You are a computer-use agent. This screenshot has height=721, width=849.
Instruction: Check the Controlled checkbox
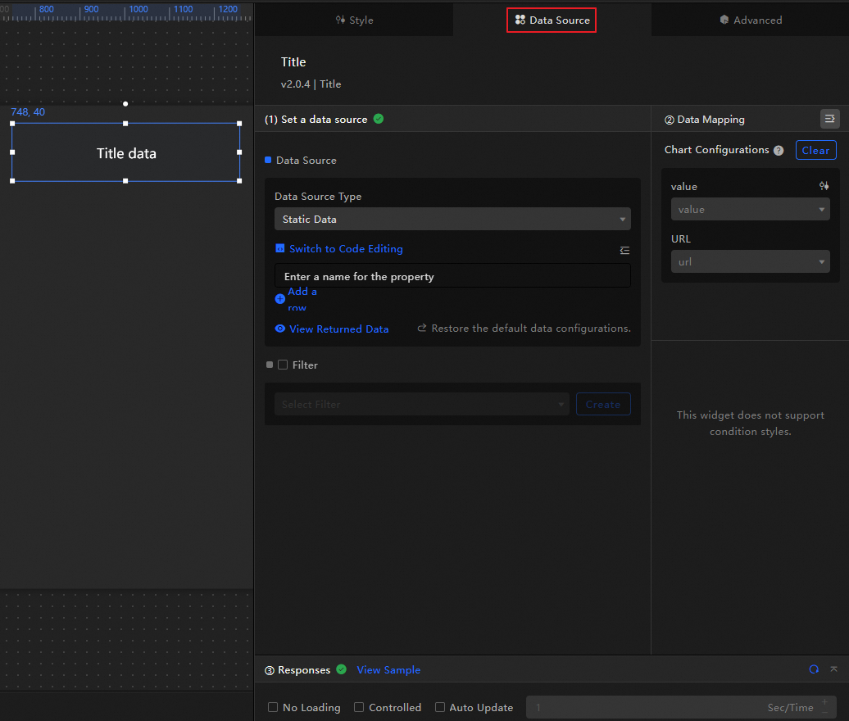tap(359, 708)
